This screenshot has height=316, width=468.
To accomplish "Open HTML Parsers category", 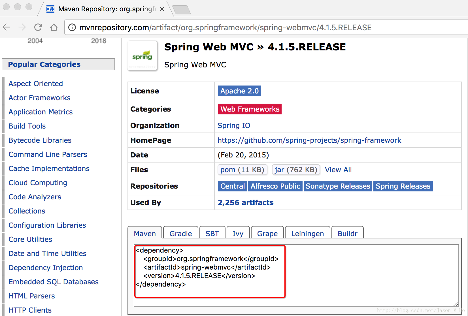I will pos(32,296).
